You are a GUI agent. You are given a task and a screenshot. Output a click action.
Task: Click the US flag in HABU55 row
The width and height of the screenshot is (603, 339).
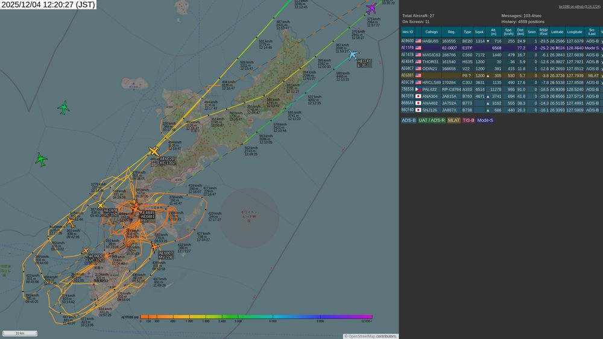pos(418,41)
